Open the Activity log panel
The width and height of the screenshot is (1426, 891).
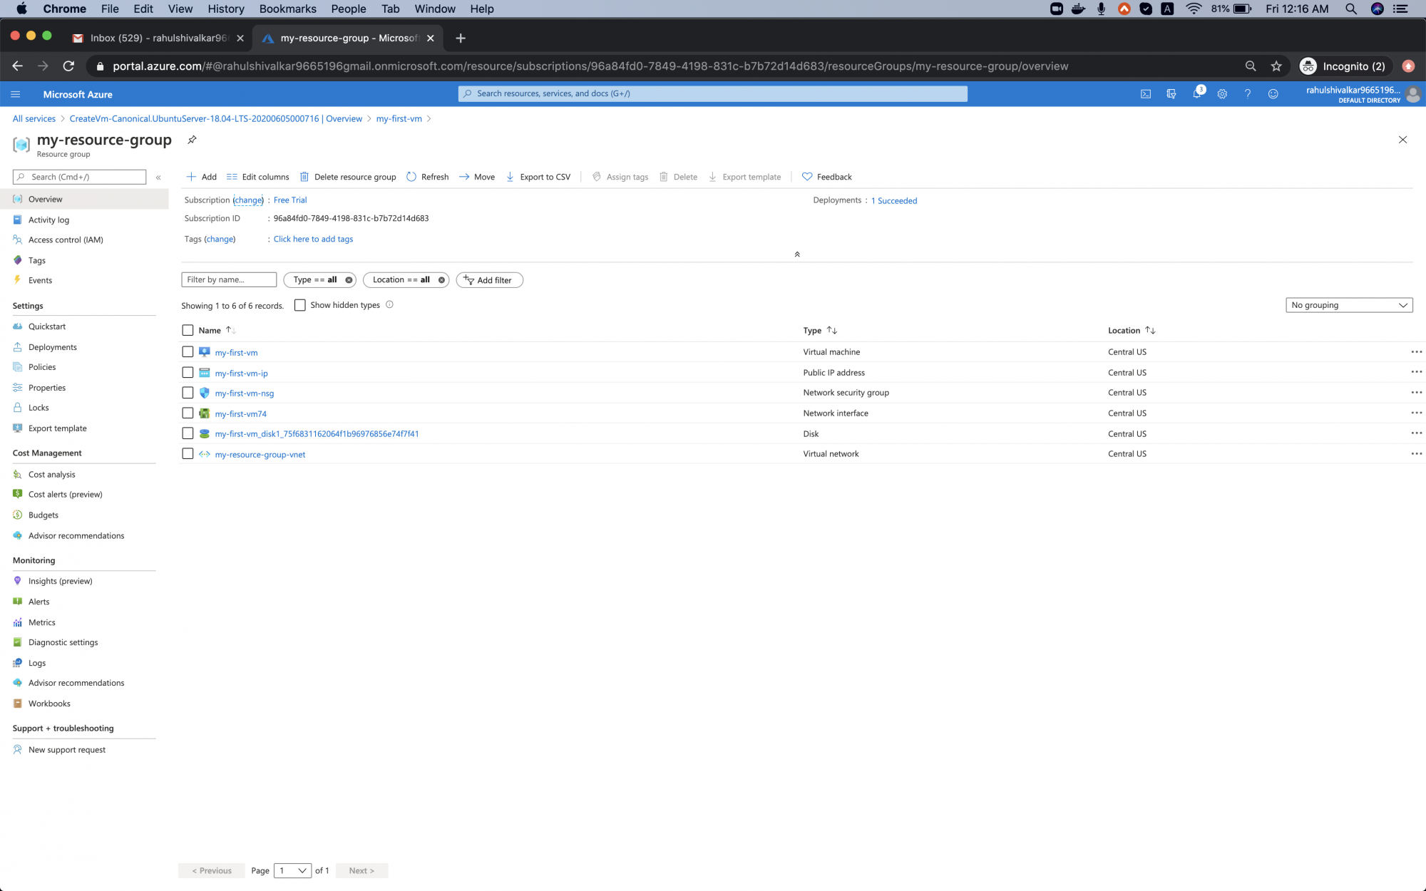tap(48, 220)
